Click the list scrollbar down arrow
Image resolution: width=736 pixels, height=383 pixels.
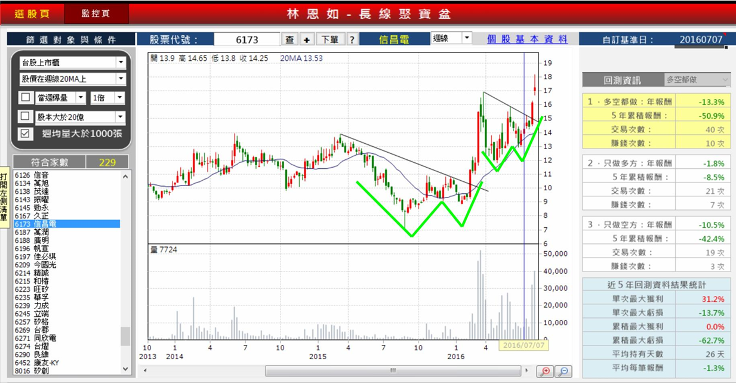pyautogui.click(x=125, y=369)
